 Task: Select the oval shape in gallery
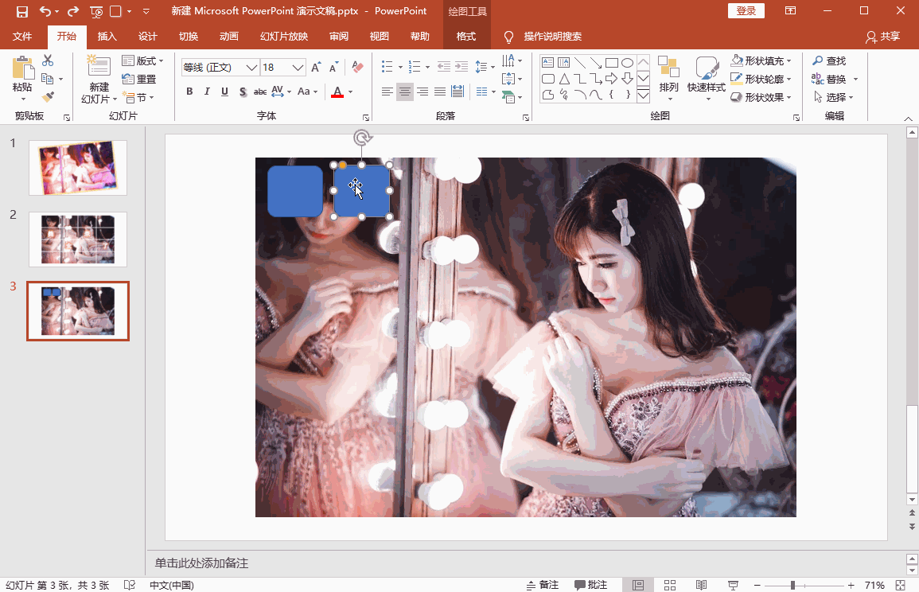pos(627,63)
